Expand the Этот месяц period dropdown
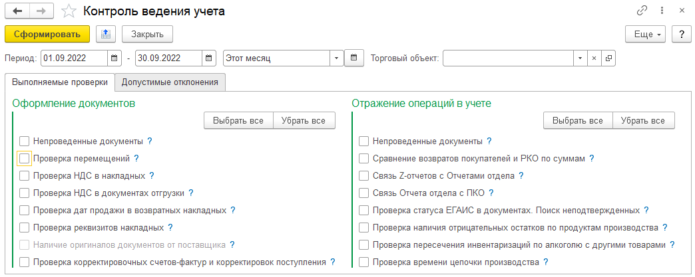 coord(338,58)
